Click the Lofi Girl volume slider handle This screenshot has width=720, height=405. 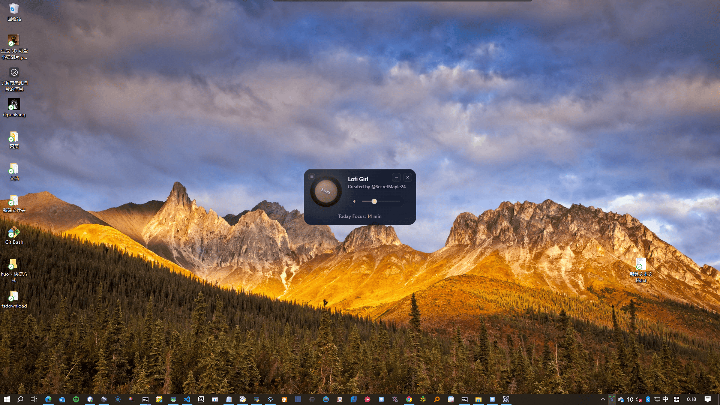(374, 201)
